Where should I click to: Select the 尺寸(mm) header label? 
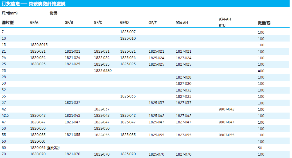coord(10,13)
